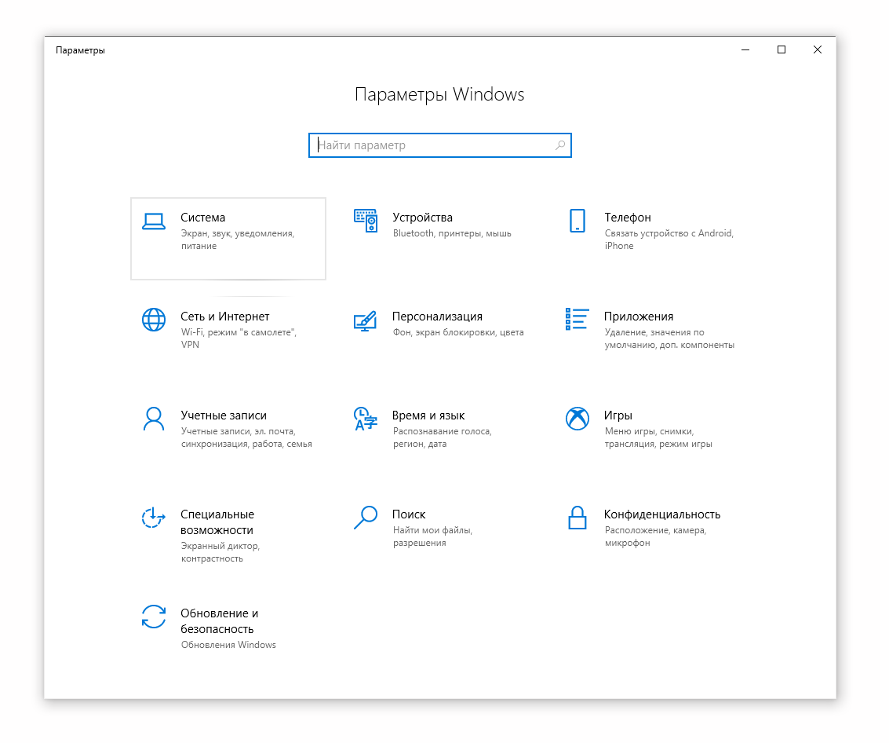Open the Система category title

pos(203,218)
